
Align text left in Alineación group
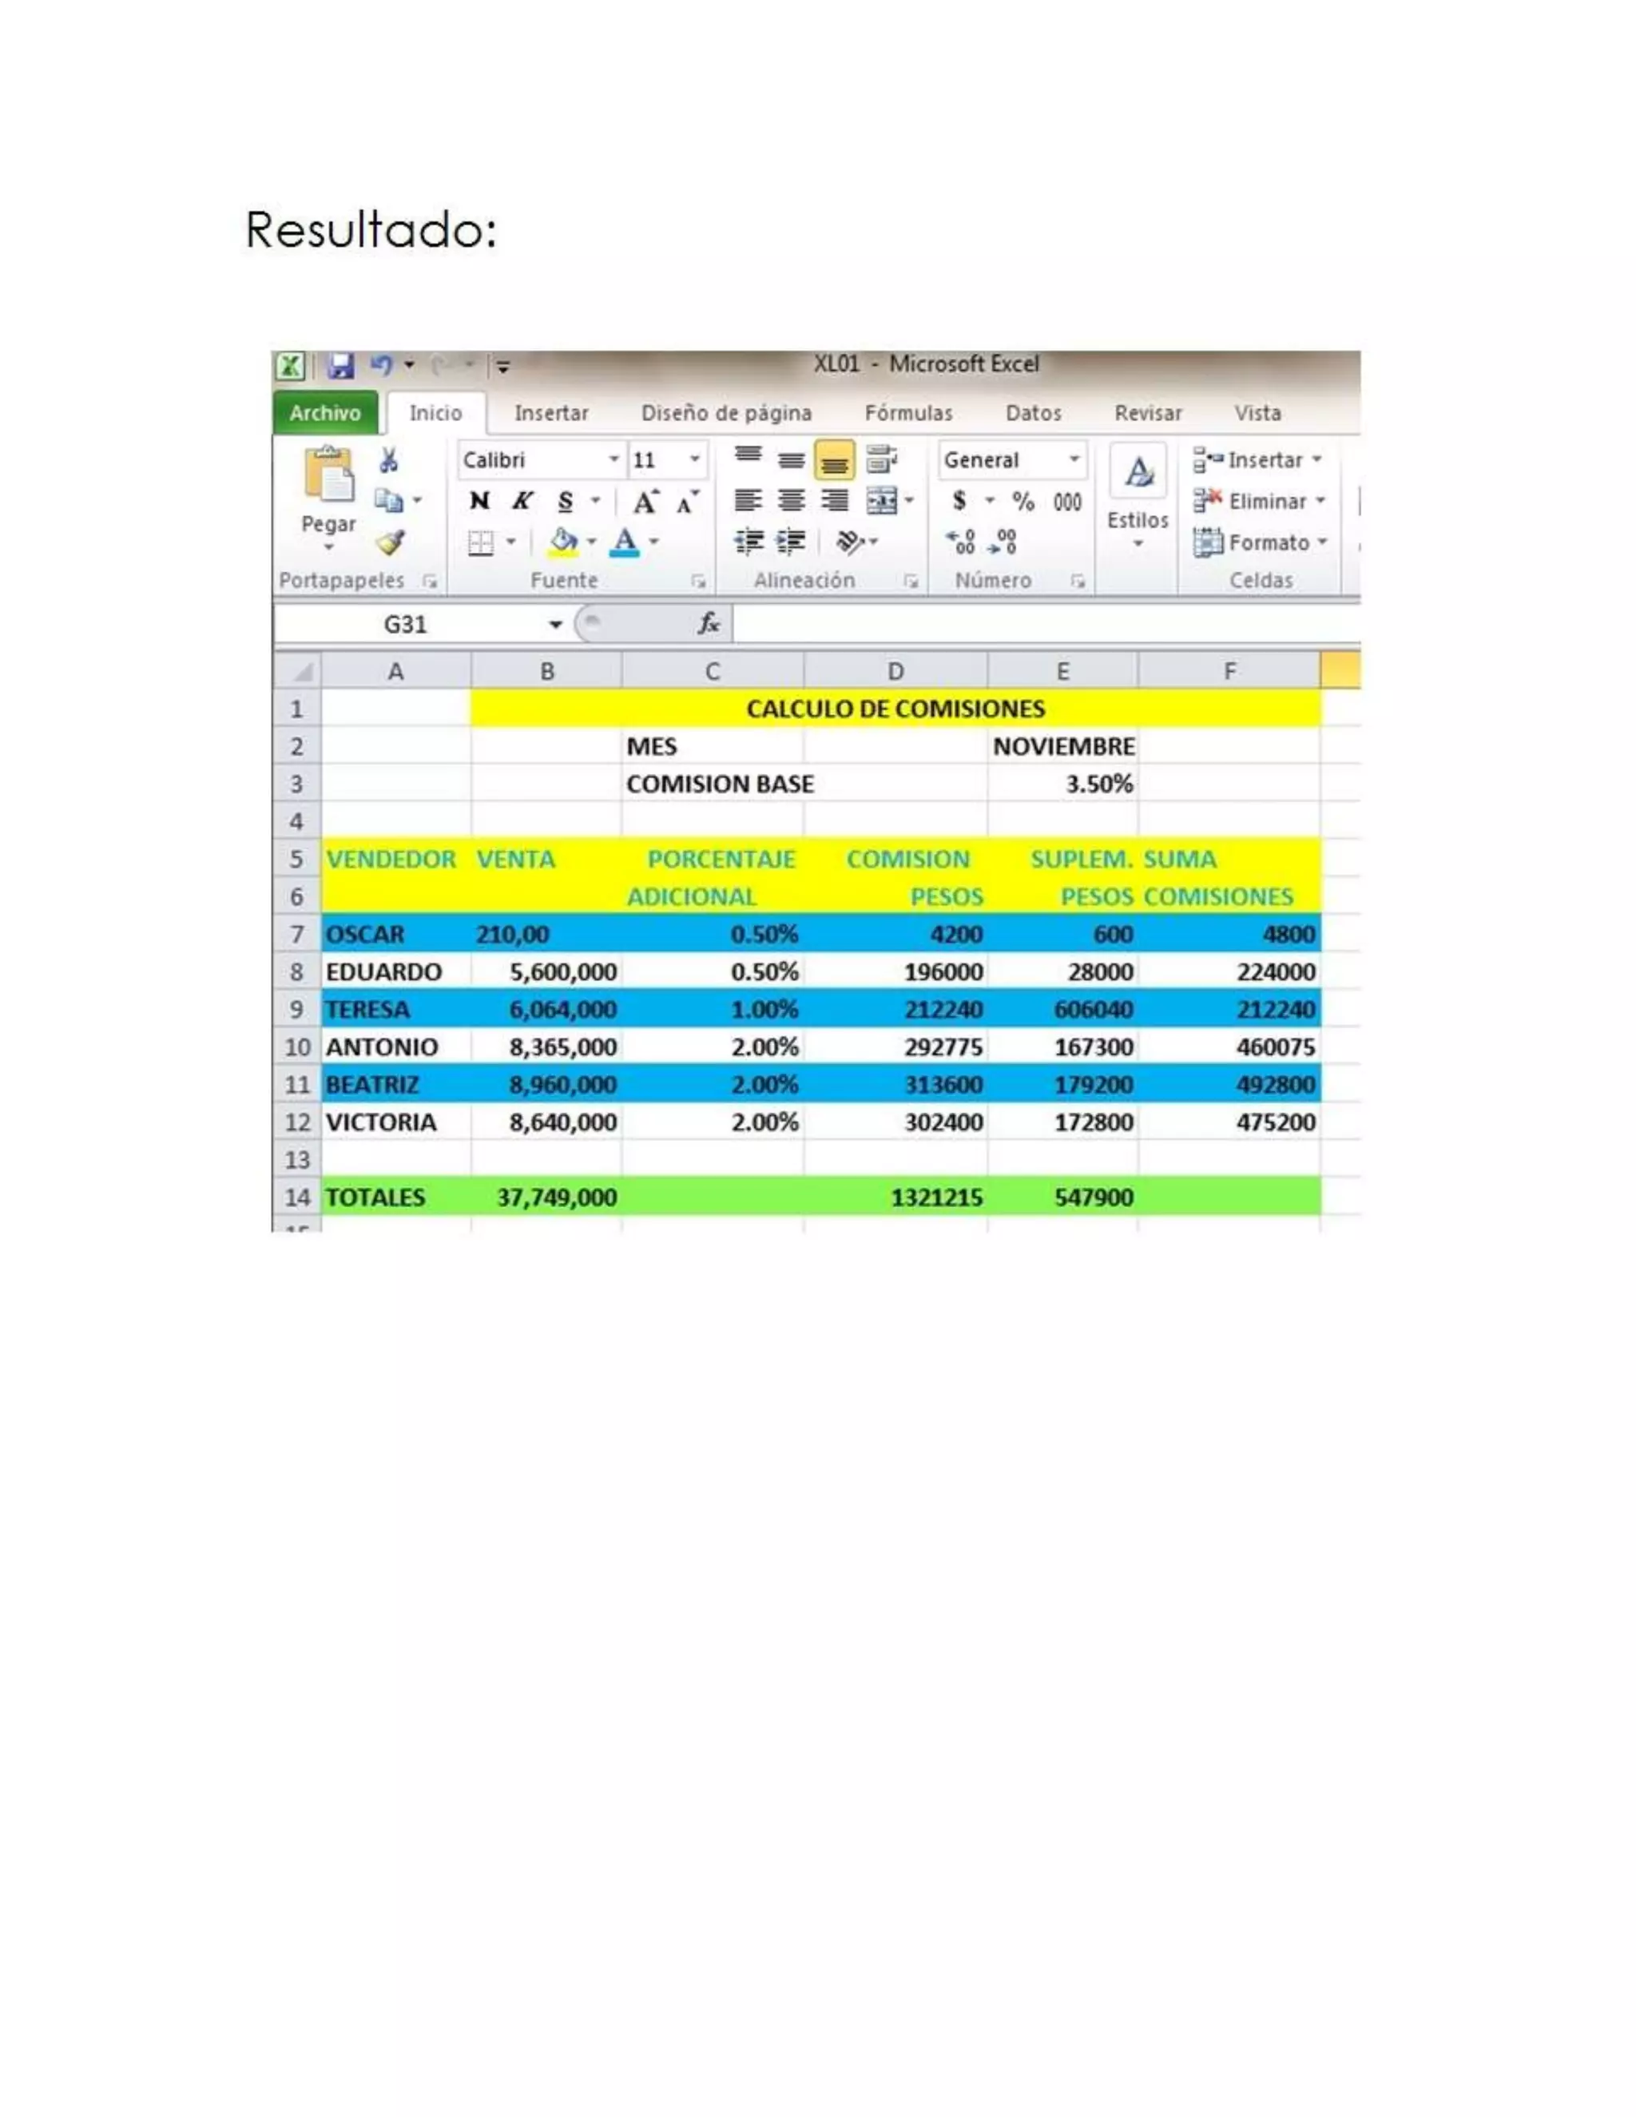click(x=747, y=500)
